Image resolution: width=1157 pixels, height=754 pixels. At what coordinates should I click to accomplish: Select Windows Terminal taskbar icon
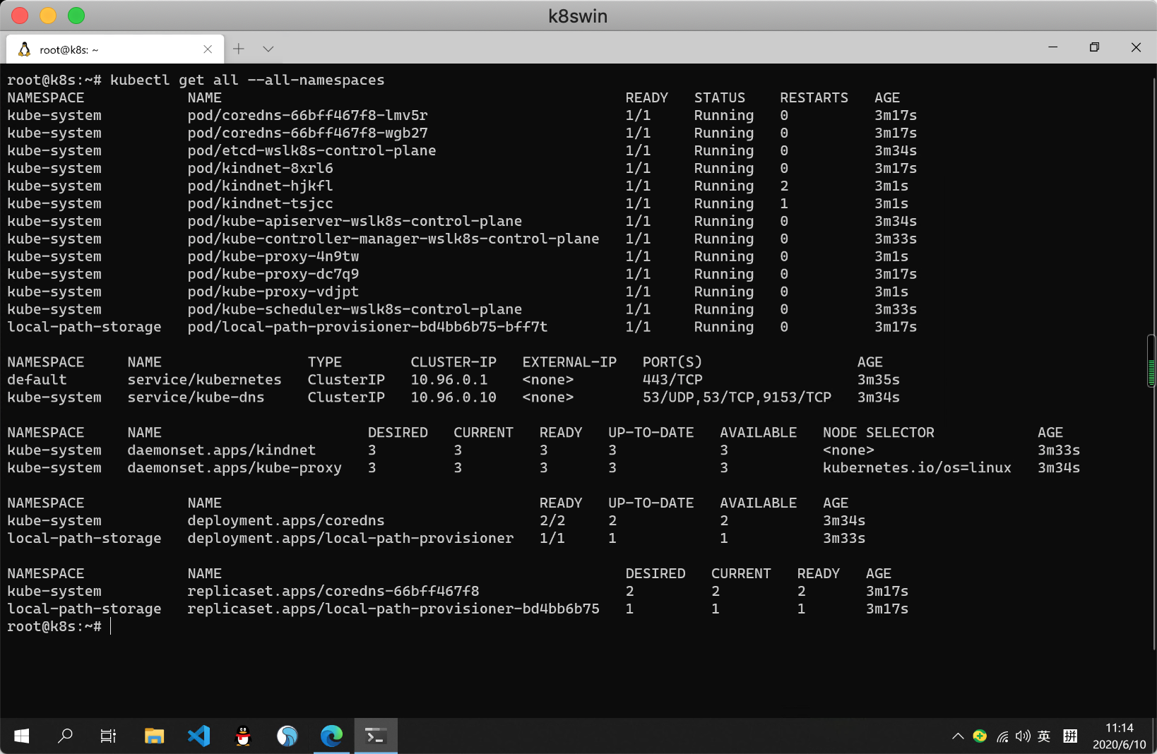(x=376, y=736)
